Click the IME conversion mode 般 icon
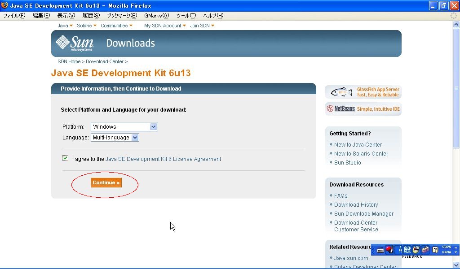Viewport: 460px width, 269px height. [x=407, y=250]
